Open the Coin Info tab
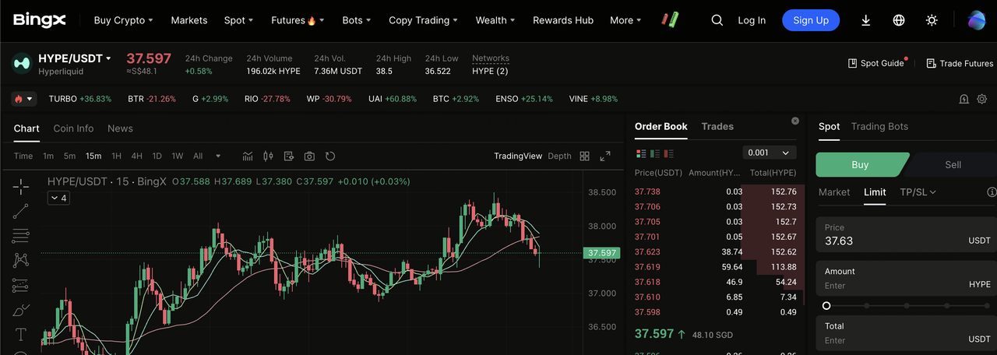997x355 pixels. click(x=73, y=128)
